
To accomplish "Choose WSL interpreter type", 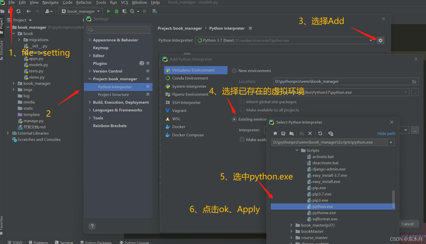I will point(176,119).
